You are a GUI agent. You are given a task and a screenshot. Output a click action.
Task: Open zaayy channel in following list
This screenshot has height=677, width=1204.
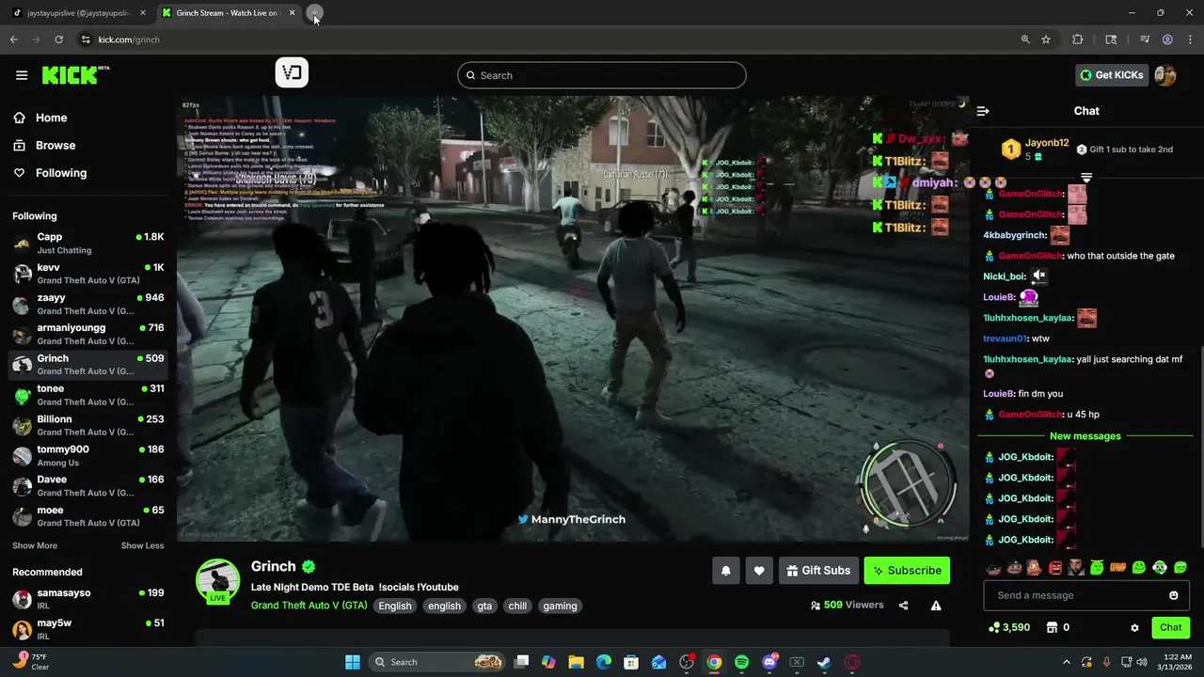(88, 304)
